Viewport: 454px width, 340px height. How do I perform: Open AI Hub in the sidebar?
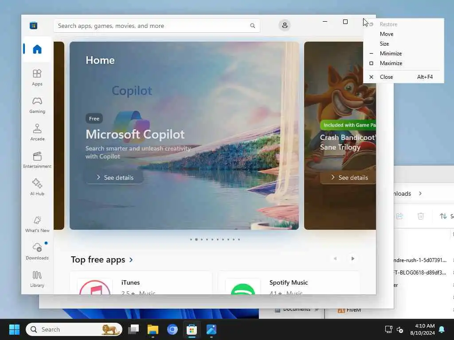[37, 187]
